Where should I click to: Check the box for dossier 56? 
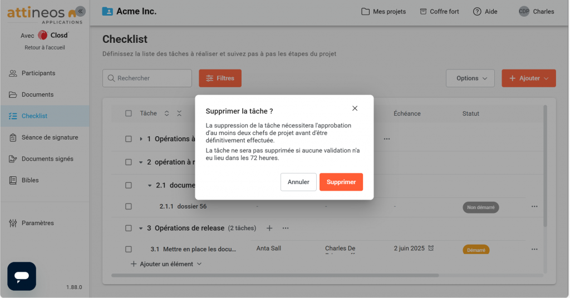[129, 206]
